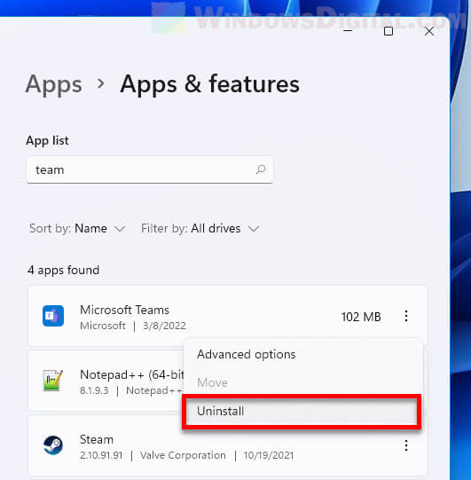
Task: Click the Steam app icon
Action: 53,445
